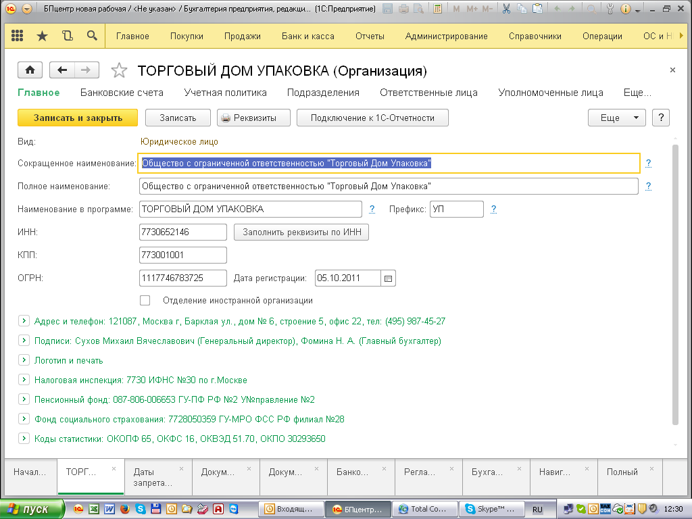The image size is (692, 519).
Task: Toggle 'Отделение иностранной организации' checkbox
Action: pos(145,300)
